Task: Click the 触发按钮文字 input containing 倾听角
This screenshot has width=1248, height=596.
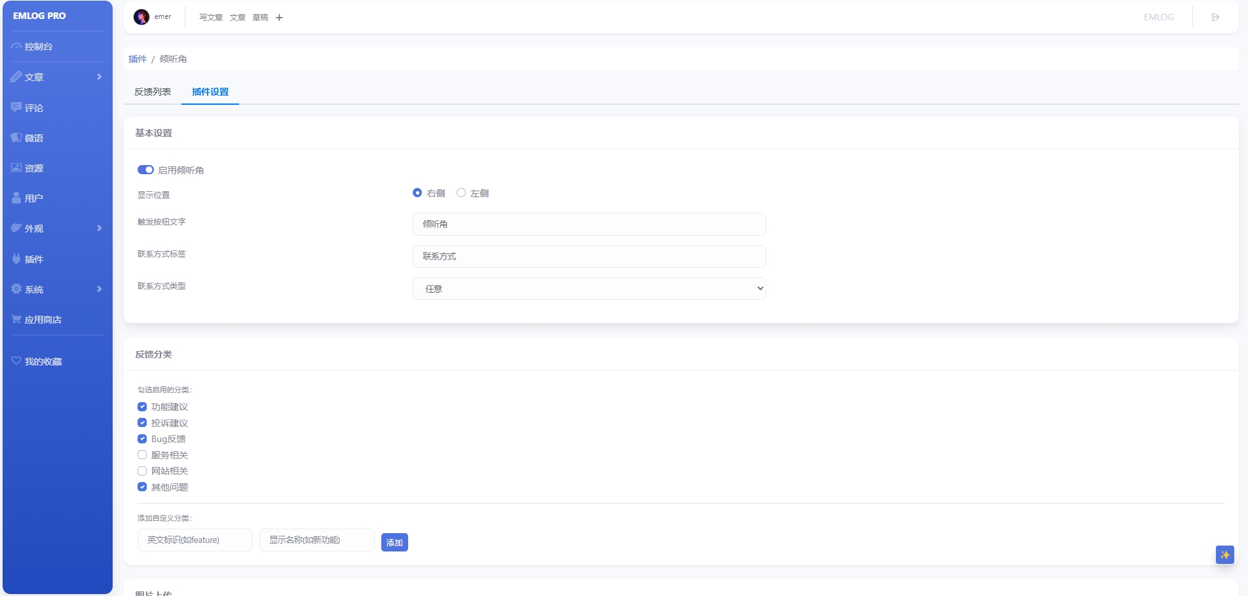Action: [x=590, y=224]
